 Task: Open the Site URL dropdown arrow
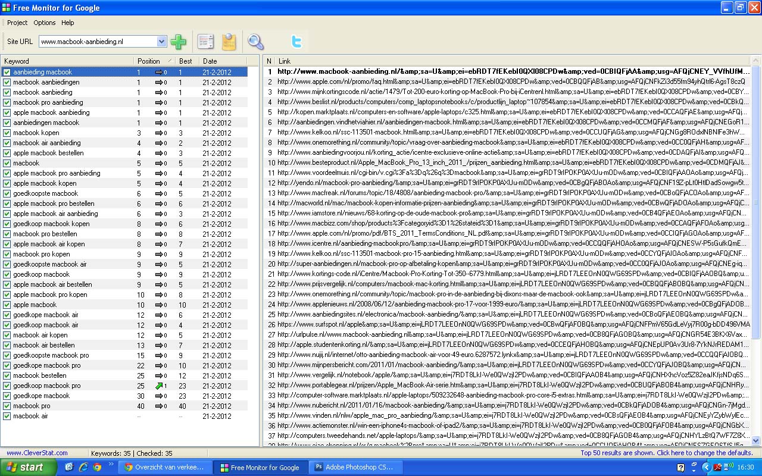click(161, 42)
